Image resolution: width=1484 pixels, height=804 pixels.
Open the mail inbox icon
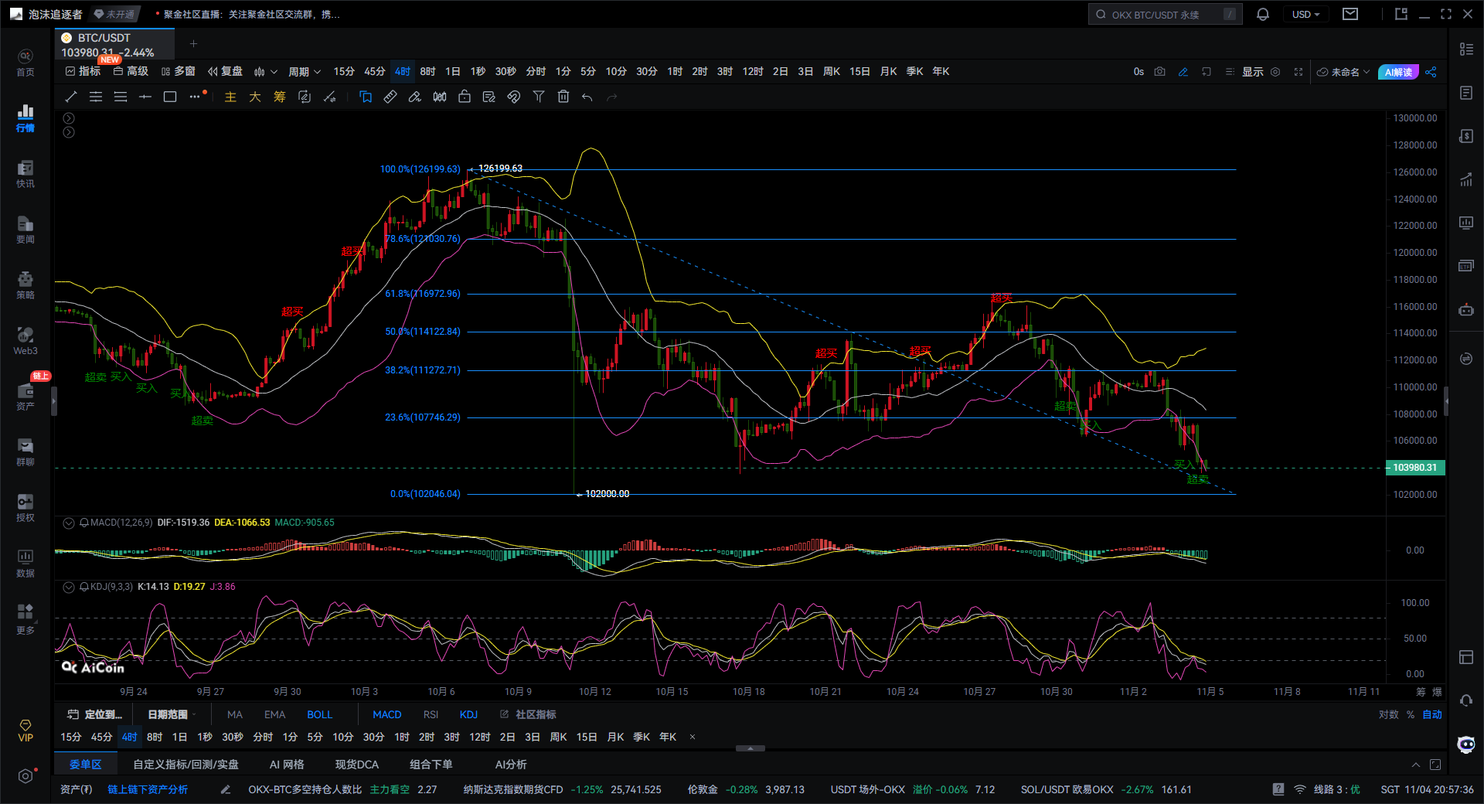coord(1350,15)
